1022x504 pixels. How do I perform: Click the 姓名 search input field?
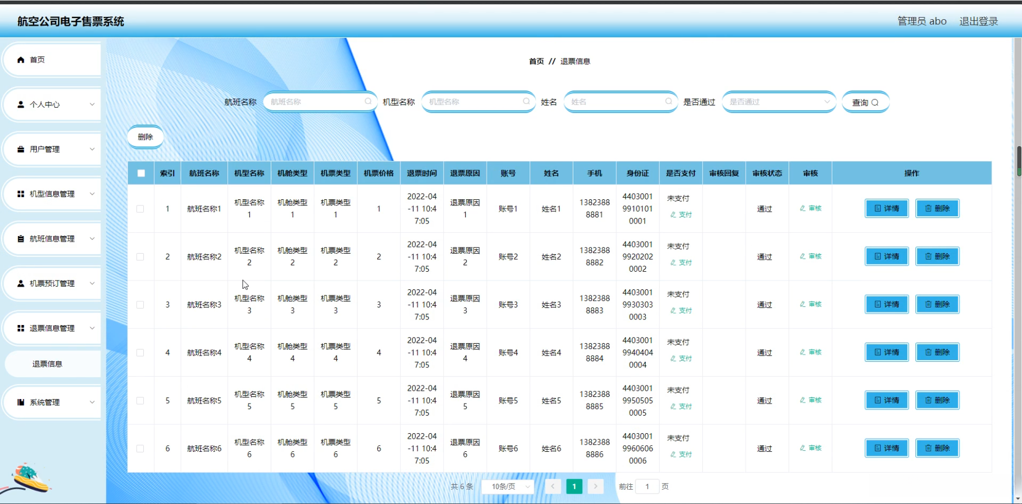click(x=615, y=102)
